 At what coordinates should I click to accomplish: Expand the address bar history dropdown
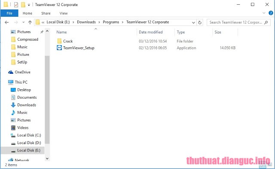(193, 22)
